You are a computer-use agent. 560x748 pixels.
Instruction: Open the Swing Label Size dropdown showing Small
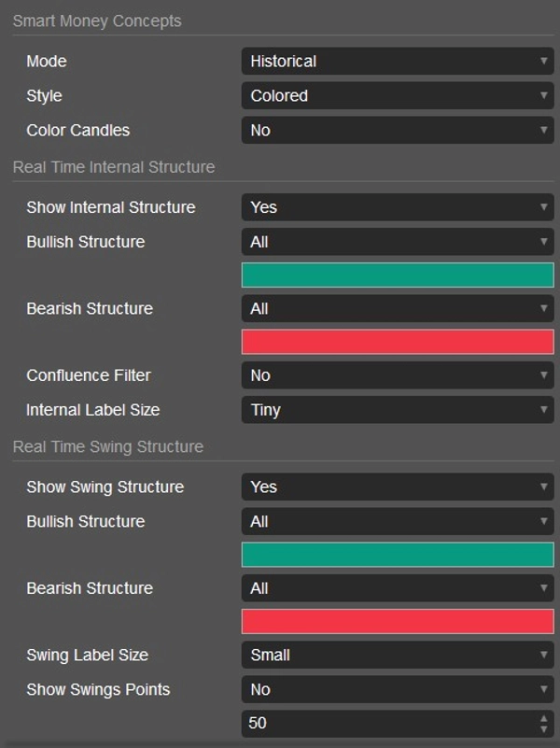pos(397,655)
